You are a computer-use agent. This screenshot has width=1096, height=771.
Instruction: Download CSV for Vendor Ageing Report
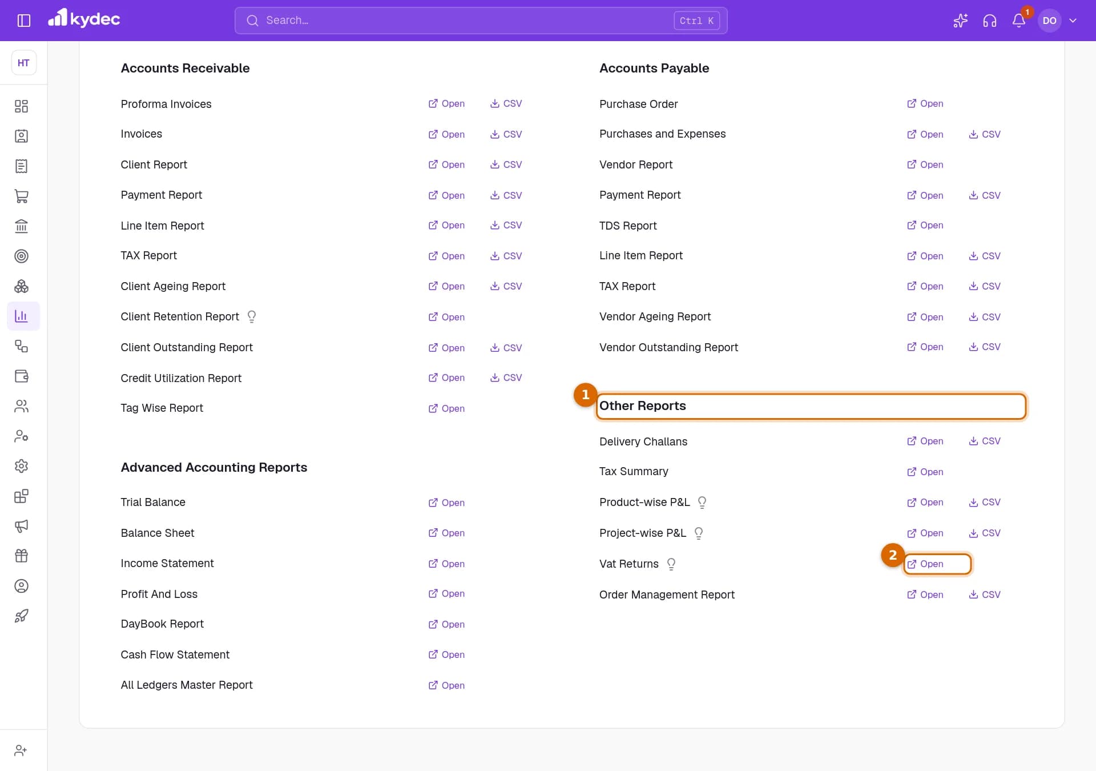(984, 317)
